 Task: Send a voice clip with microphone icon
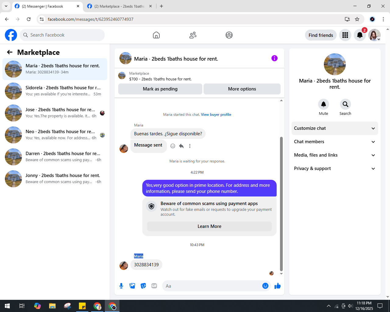tap(121, 286)
